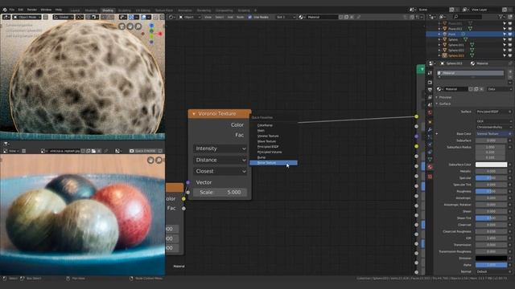
Task: Collapse the Surface panel
Action: 443,104
